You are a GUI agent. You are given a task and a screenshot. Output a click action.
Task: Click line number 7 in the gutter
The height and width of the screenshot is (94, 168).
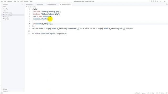29,24
